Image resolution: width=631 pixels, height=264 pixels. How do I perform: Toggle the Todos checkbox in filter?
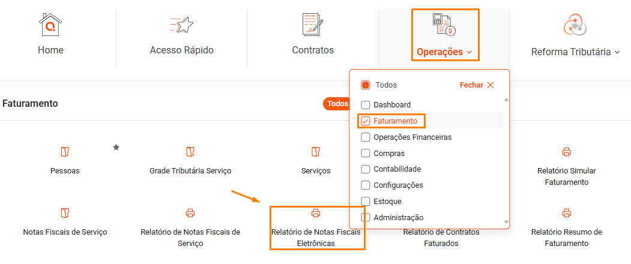coord(366,85)
